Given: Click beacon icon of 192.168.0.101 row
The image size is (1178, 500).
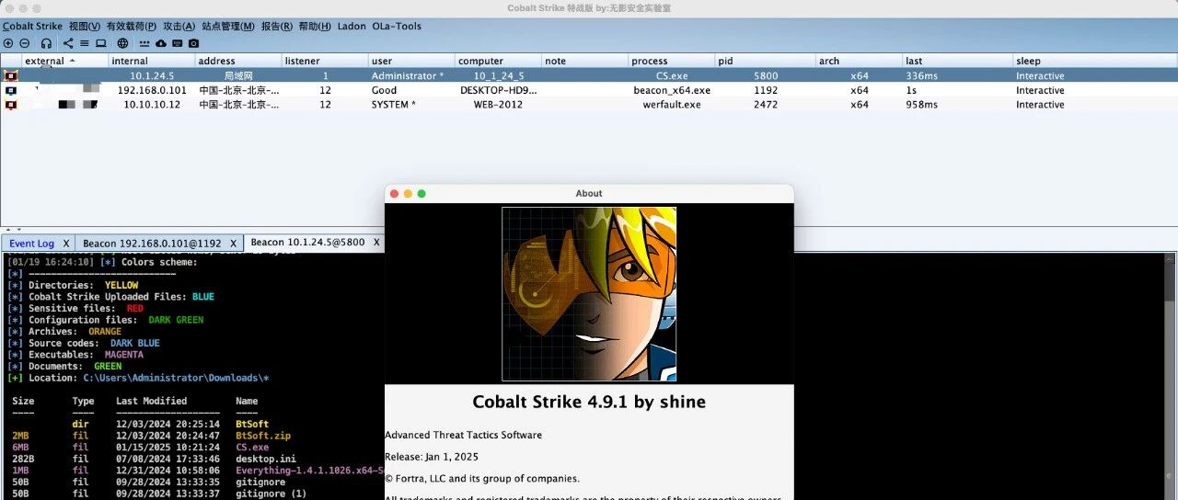Looking at the screenshot, I should pos(11,91).
